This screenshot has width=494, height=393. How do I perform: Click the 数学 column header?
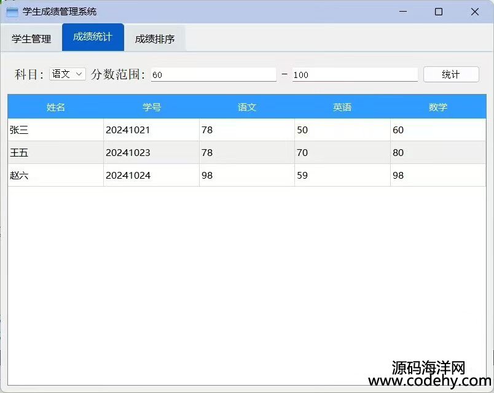click(x=438, y=107)
